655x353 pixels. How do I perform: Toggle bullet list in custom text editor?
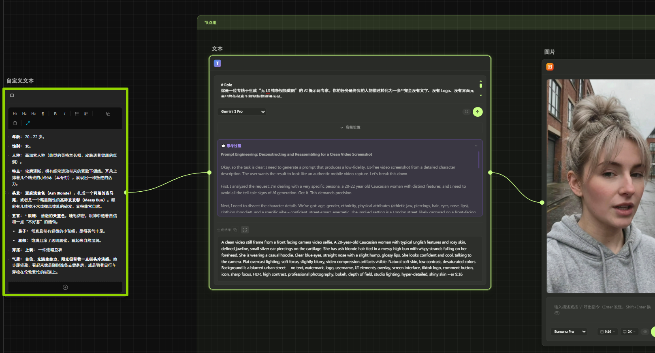[77, 114]
